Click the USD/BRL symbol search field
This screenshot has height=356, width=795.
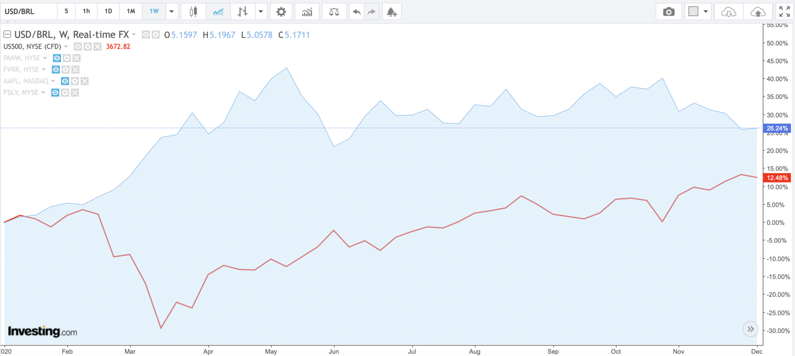pos(29,12)
